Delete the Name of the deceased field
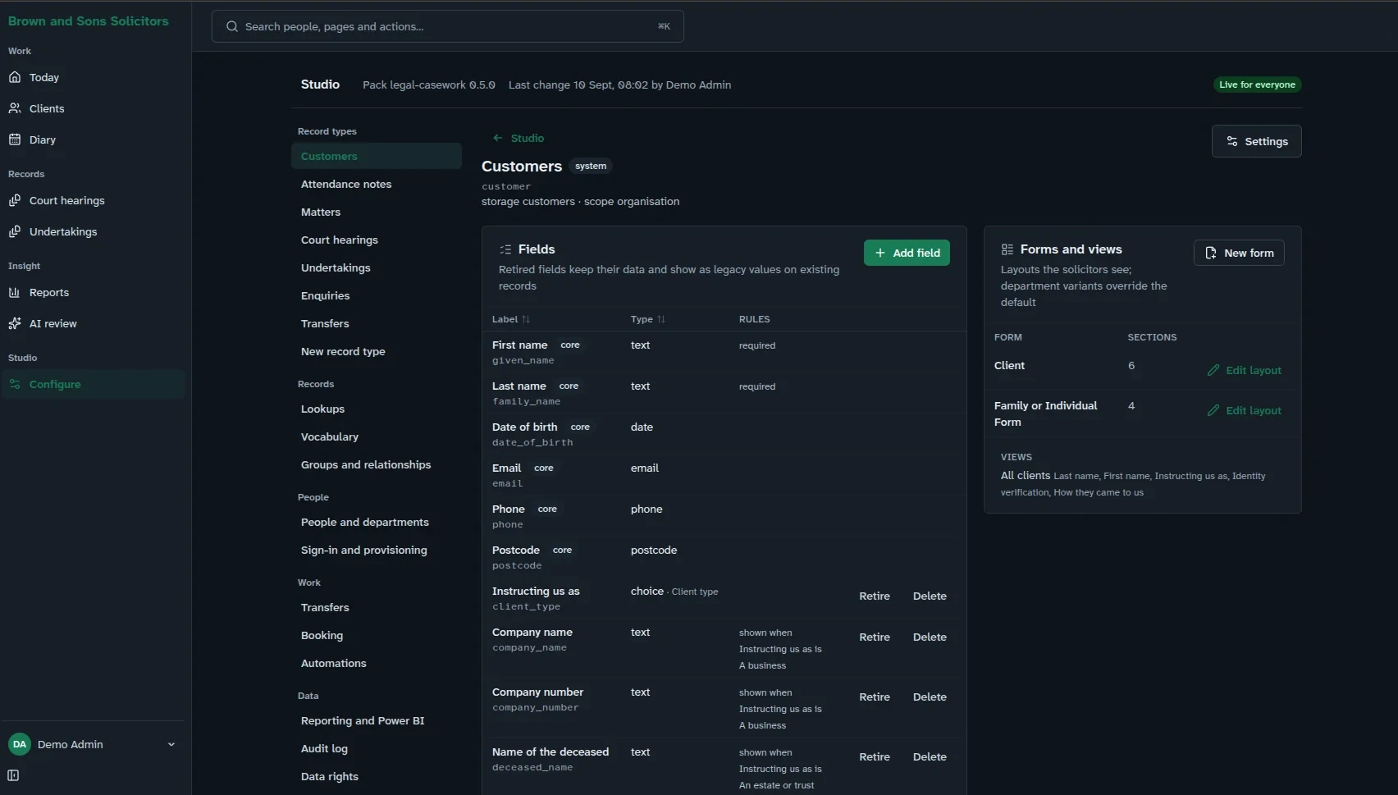This screenshot has width=1398, height=795. 930,756
